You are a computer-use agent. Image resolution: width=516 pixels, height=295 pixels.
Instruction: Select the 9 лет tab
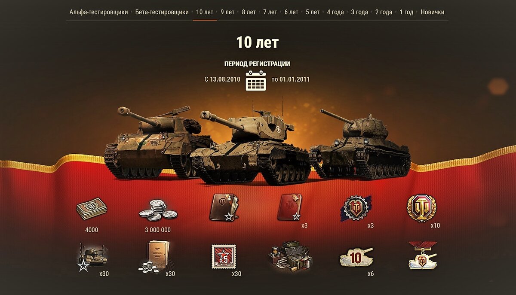(x=227, y=12)
